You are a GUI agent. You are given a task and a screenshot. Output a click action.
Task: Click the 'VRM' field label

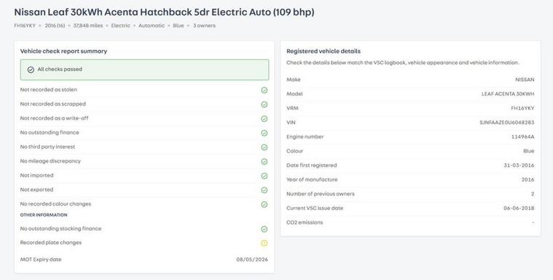tap(292, 108)
